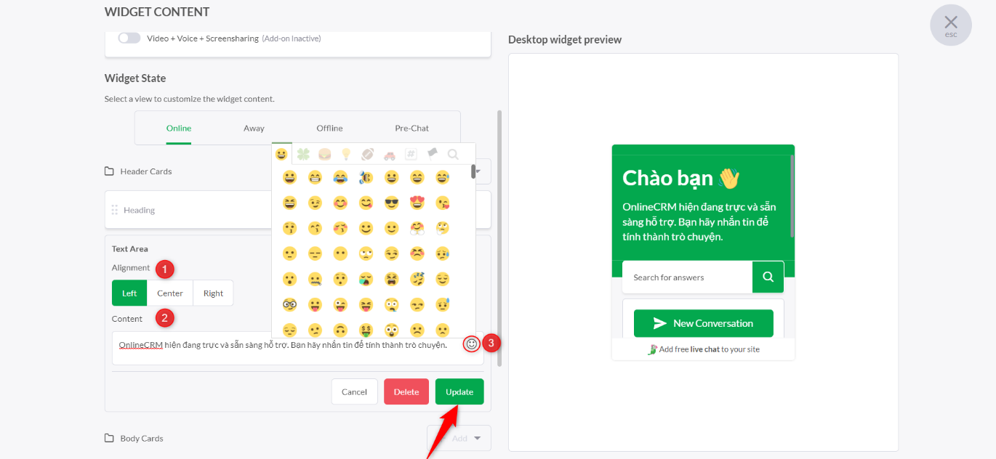Click the green Update button
This screenshot has height=459, width=996.
[459, 391]
